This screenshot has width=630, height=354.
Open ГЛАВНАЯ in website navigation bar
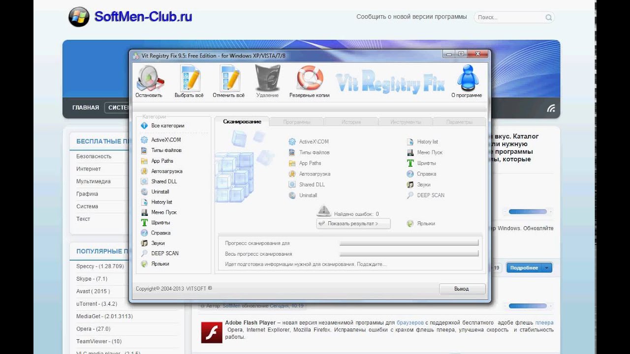click(x=86, y=108)
